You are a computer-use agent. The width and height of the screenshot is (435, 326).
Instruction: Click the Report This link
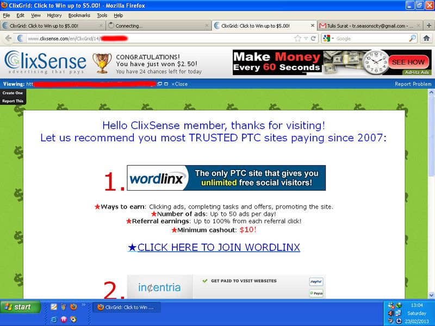click(x=13, y=101)
